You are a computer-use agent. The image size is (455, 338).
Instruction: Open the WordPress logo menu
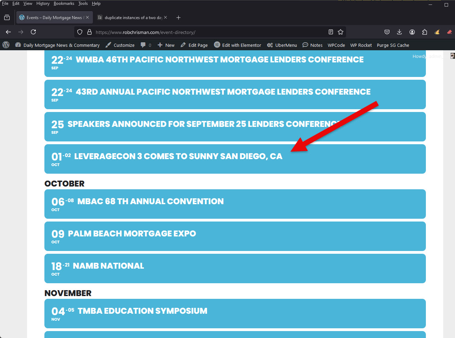[6, 45]
